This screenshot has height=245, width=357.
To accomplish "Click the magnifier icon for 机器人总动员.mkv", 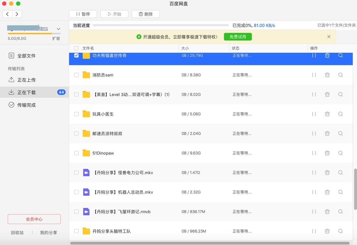I will [x=340, y=192].
